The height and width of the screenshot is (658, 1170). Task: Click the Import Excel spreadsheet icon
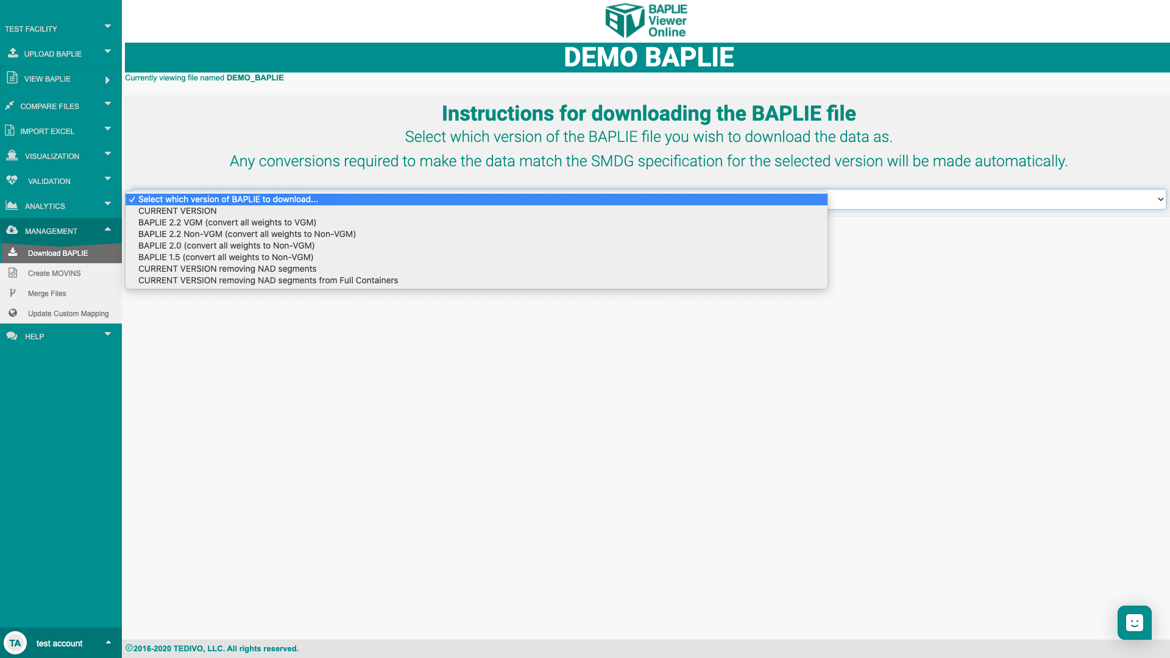coord(10,130)
